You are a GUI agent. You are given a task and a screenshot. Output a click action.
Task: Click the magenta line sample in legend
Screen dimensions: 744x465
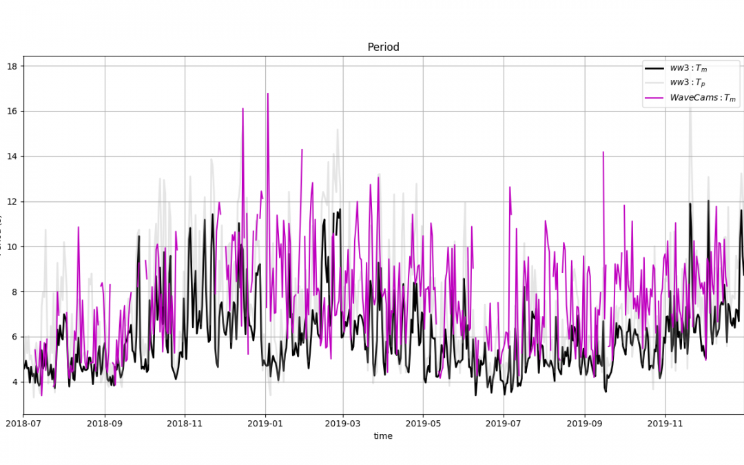(654, 98)
